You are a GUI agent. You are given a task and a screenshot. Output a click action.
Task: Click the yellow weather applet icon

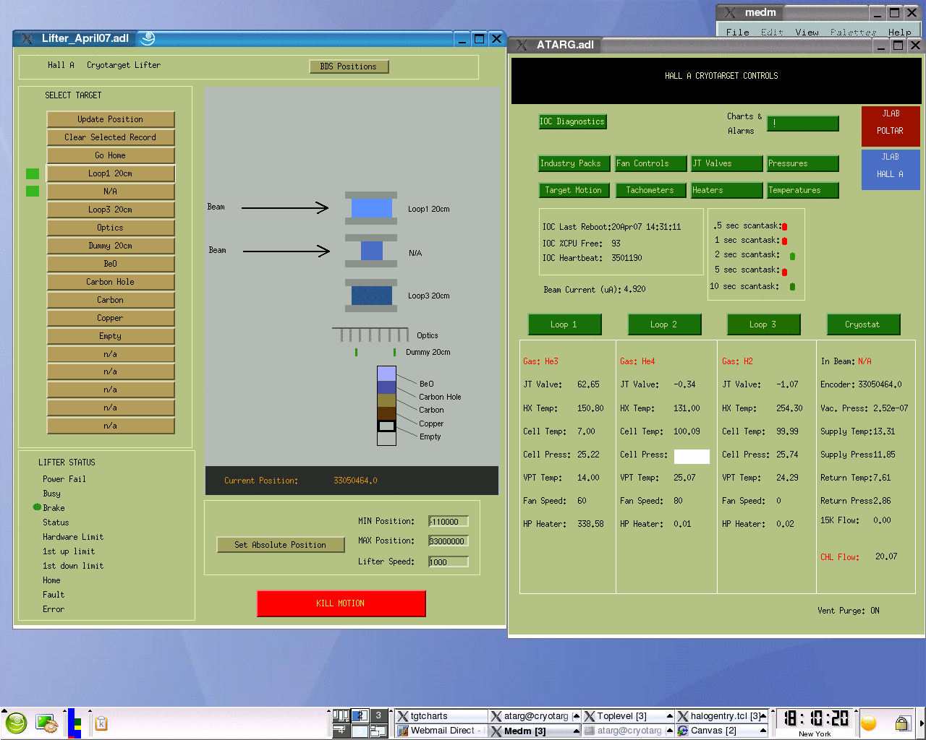pos(869,723)
